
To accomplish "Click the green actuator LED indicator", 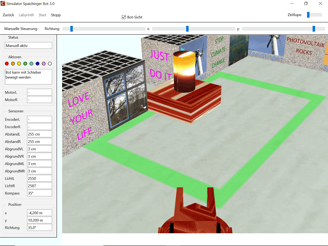I will (25, 63).
